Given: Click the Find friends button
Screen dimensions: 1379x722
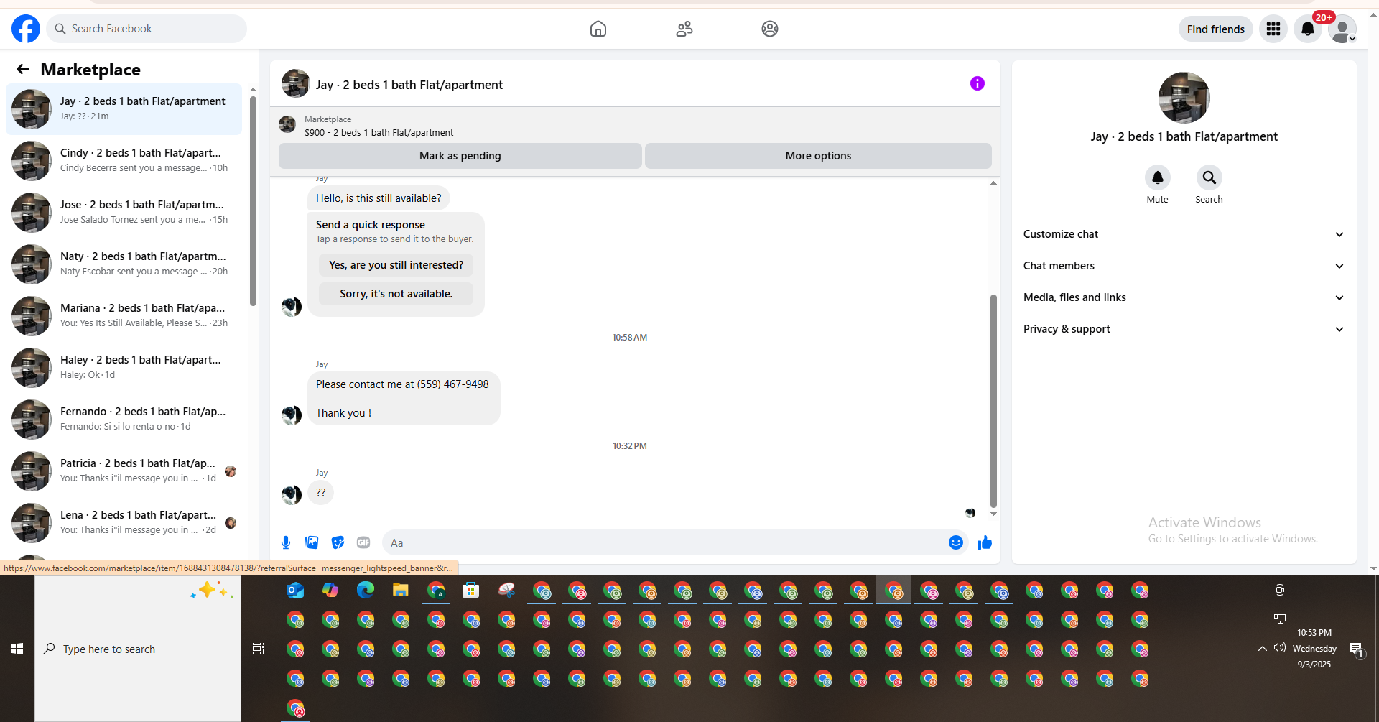Looking at the screenshot, I should tap(1216, 29).
